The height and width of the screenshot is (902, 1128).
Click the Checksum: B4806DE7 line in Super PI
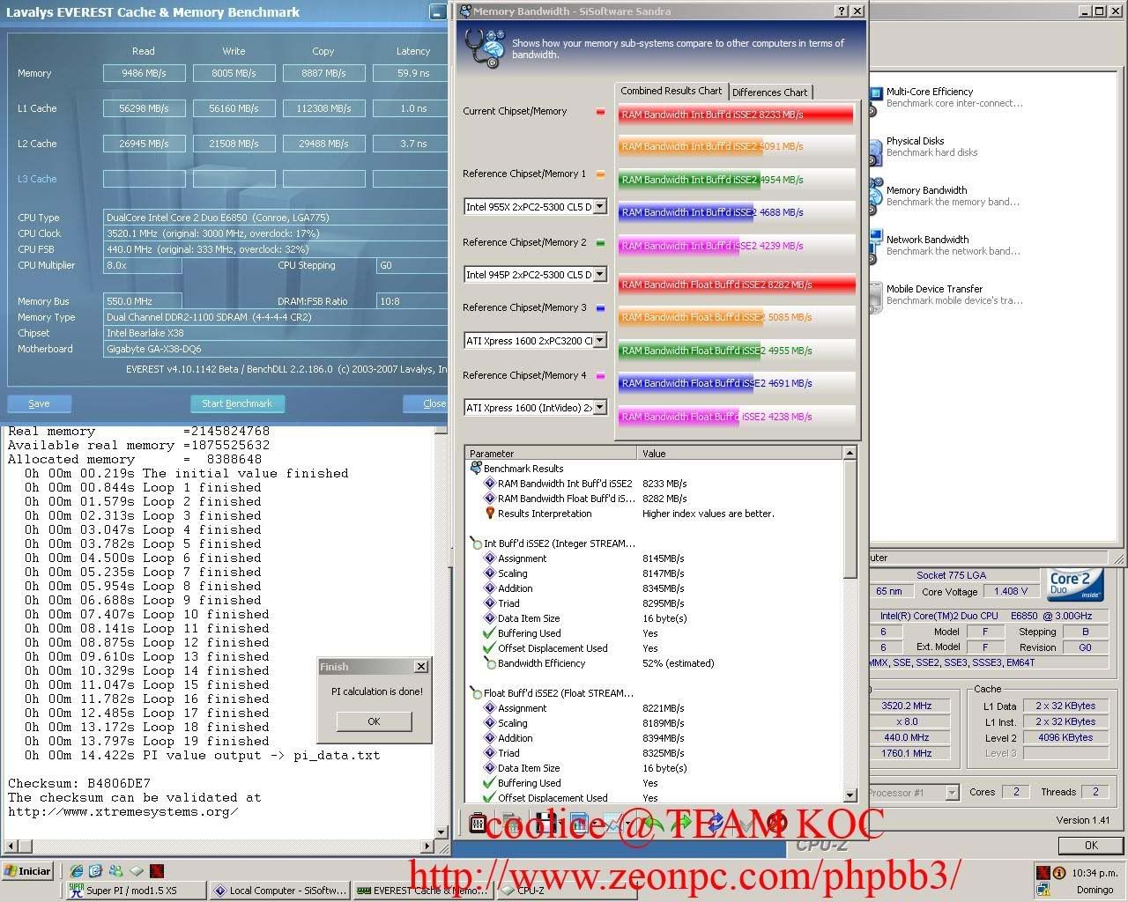pyautogui.click(x=79, y=783)
